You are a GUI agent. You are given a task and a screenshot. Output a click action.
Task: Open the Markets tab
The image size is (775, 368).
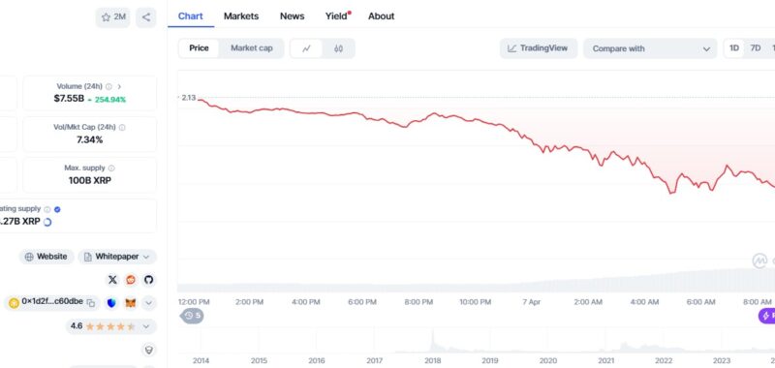point(241,16)
